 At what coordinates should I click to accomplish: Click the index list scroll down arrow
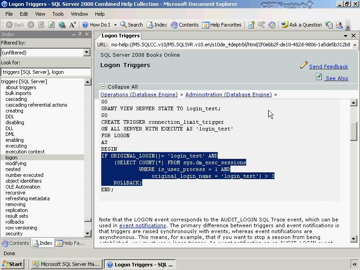pos(87,234)
